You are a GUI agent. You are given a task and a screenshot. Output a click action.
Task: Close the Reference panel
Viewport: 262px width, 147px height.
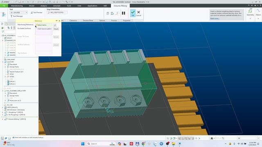coord(59,21)
